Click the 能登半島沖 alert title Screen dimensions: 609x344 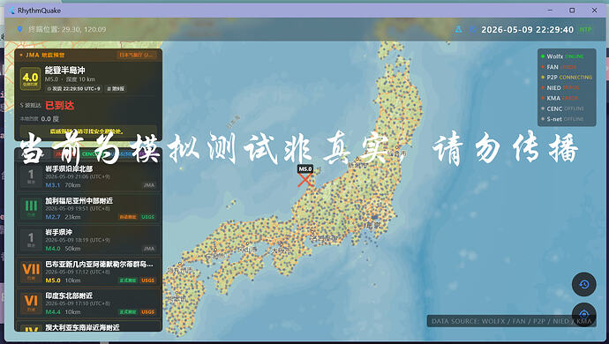[x=64, y=71]
